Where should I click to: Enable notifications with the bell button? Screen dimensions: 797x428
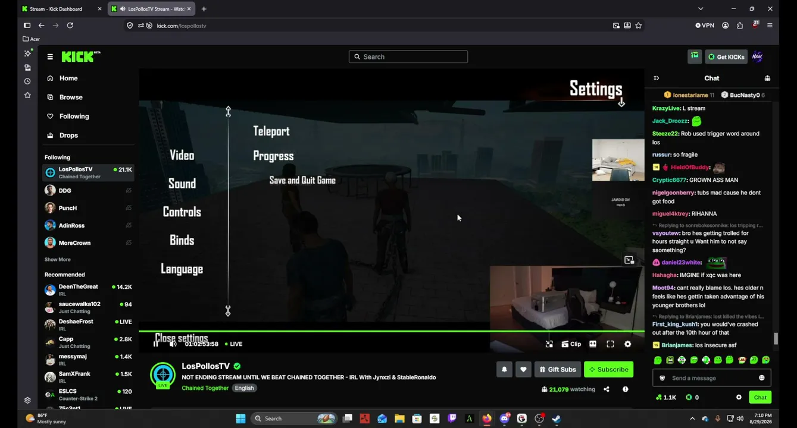pyautogui.click(x=504, y=369)
